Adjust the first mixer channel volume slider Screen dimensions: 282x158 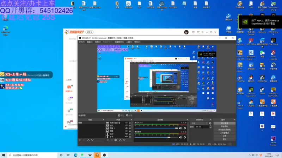tap(156, 128)
